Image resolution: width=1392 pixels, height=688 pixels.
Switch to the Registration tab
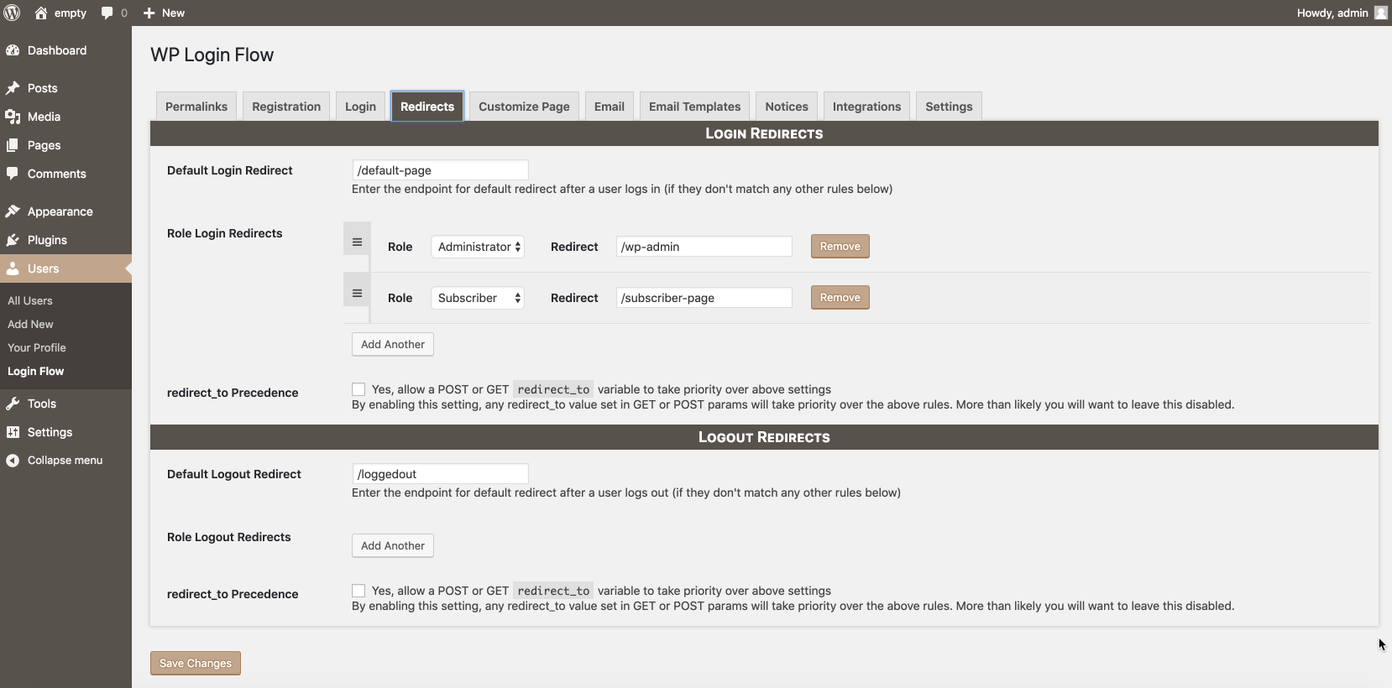(286, 107)
